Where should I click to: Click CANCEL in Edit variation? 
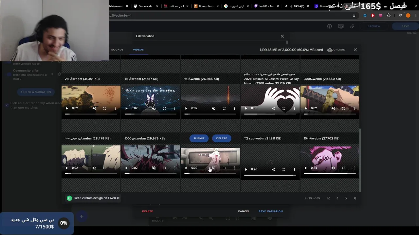[x=244, y=211]
